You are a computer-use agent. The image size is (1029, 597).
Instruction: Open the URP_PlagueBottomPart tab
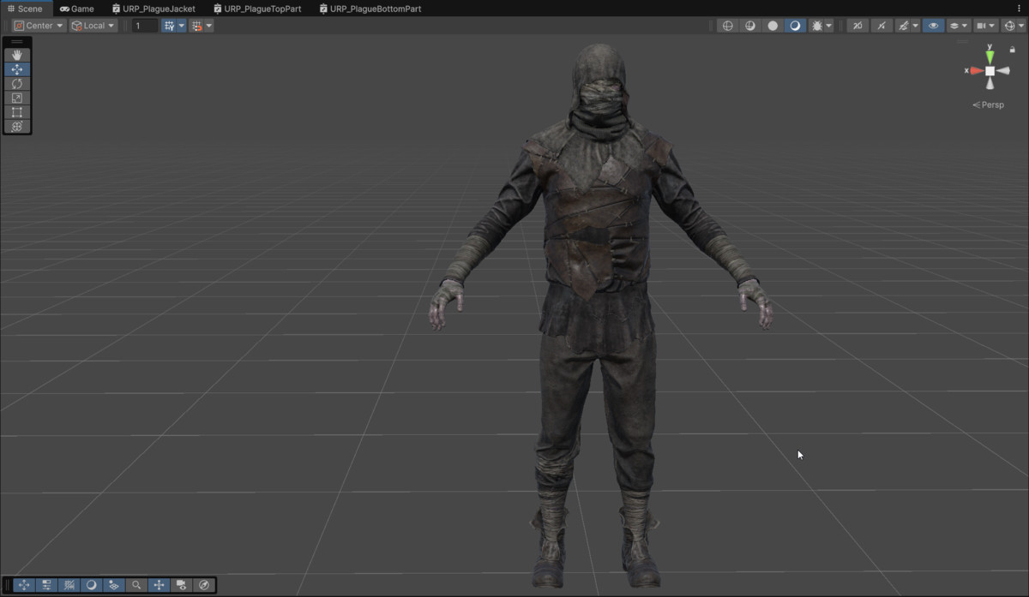pyautogui.click(x=370, y=9)
